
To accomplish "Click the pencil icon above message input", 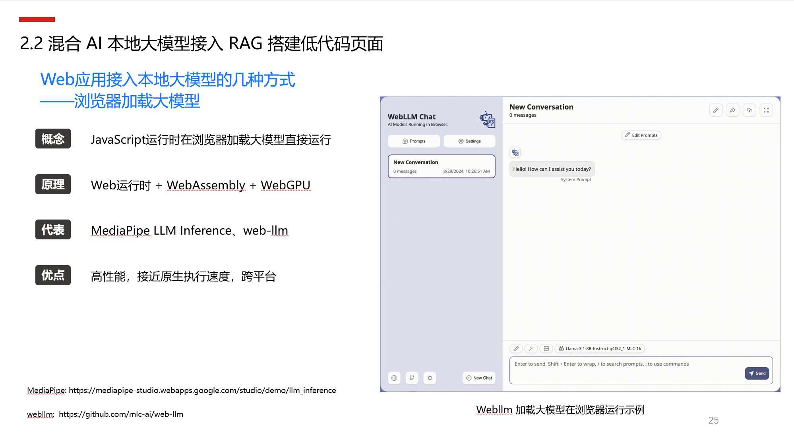I will [516, 349].
